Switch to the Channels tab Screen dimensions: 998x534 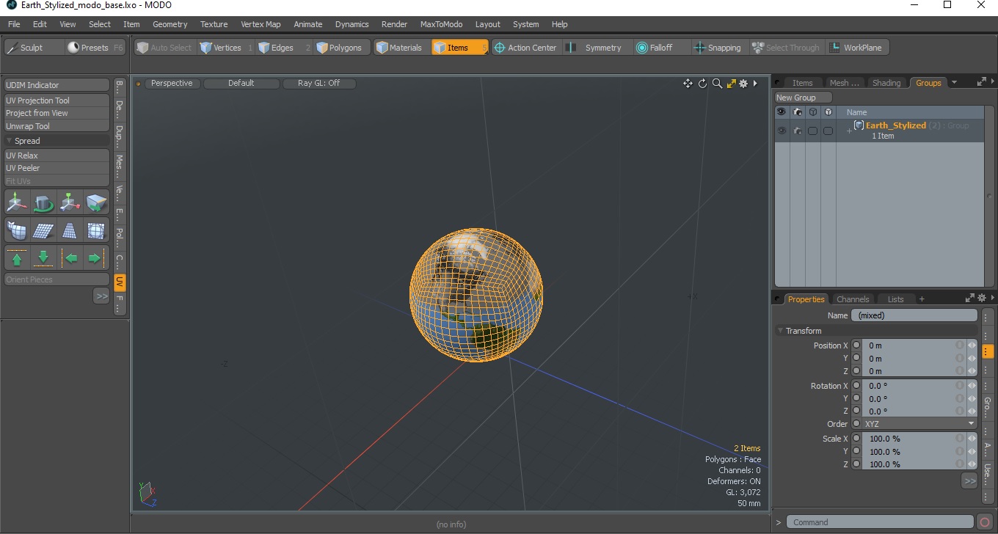853,299
